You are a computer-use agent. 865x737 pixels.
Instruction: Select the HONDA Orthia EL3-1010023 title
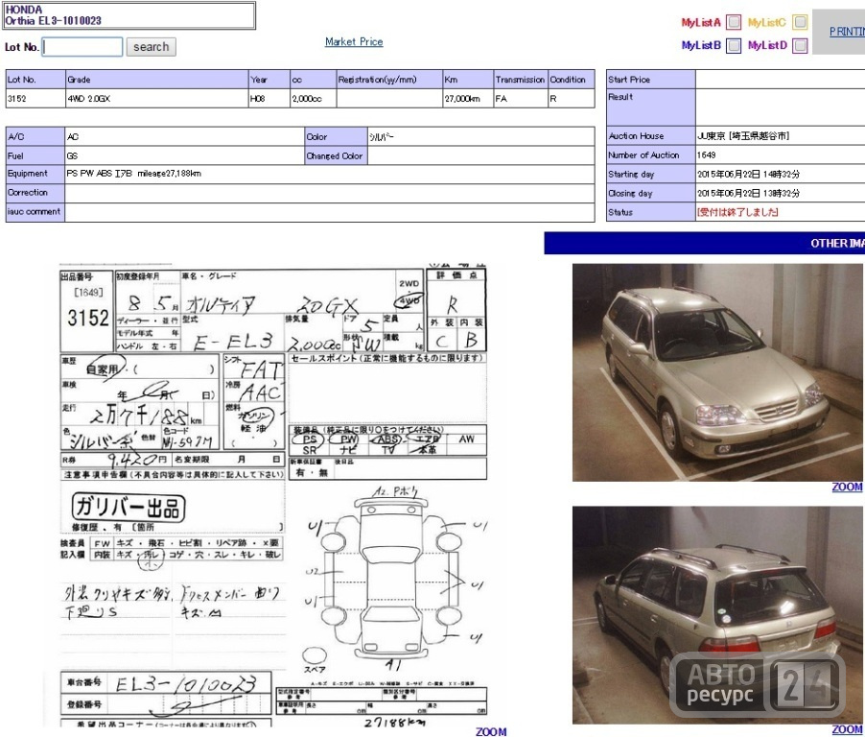(x=53, y=15)
